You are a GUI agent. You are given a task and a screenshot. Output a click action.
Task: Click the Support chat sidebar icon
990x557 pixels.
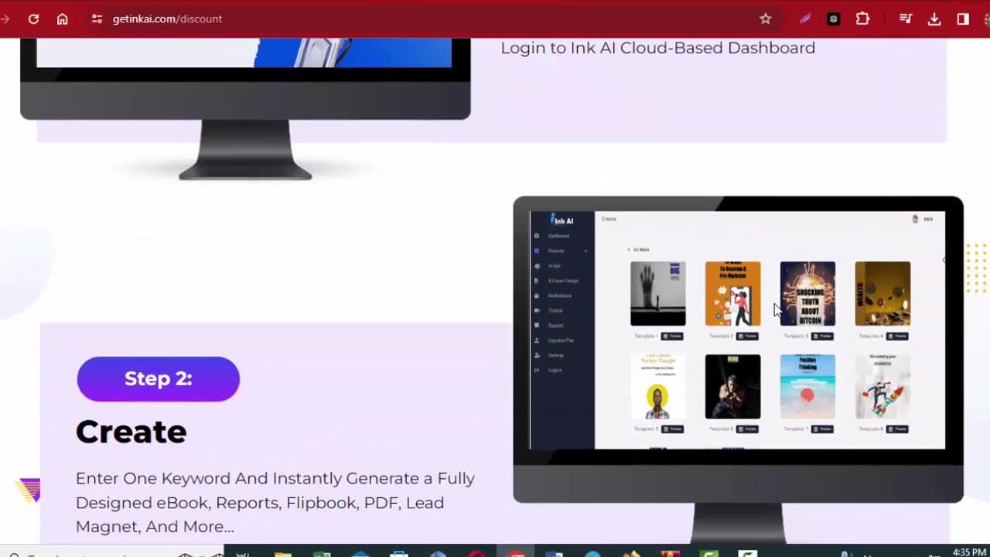point(537,326)
